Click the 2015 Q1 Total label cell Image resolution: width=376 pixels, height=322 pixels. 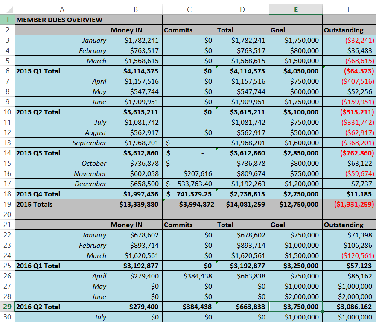pos(62,71)
